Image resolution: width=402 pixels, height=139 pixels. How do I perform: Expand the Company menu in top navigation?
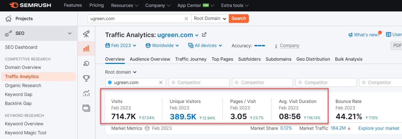pyautogui.click(x=158, y=5)
